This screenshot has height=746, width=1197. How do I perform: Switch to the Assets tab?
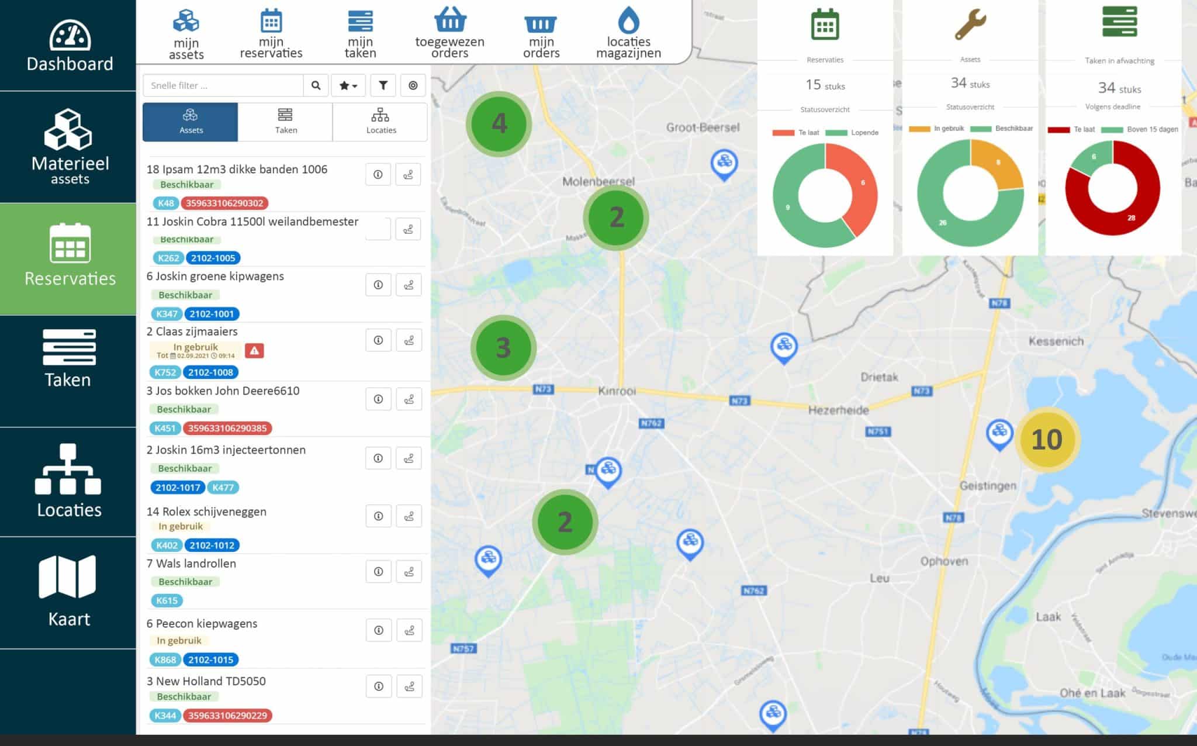click(x=191, y=122)
